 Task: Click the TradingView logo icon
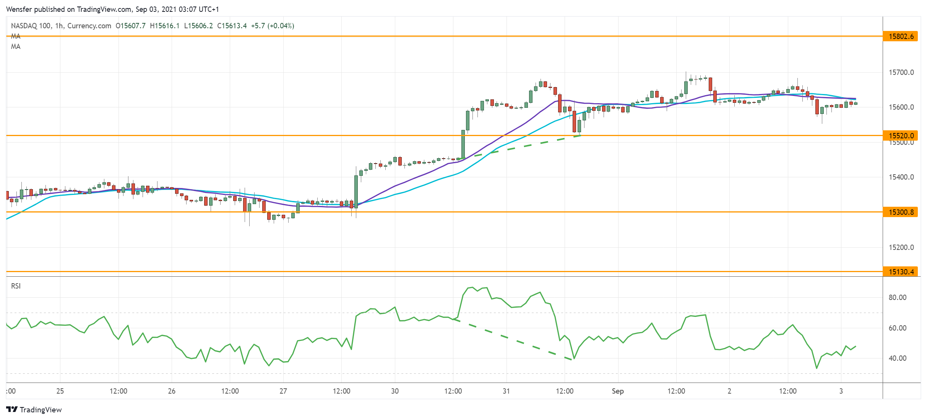tap(12, 409)
